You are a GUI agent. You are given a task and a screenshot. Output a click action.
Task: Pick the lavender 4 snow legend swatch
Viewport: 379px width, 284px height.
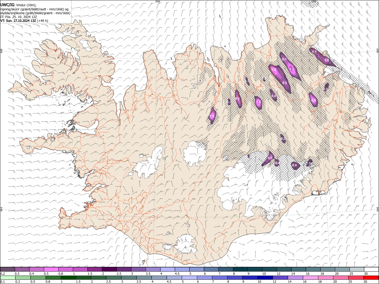168,270
